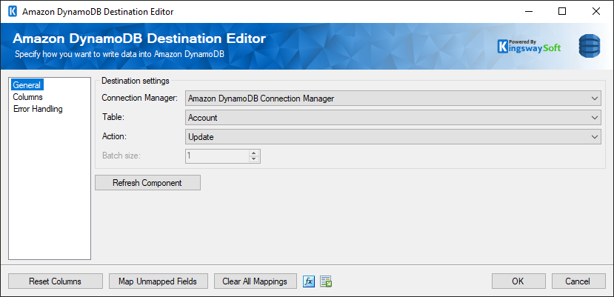The width and height of the screenshot is (614, 297).
Task: Open the General page
Action: (27, 85)
